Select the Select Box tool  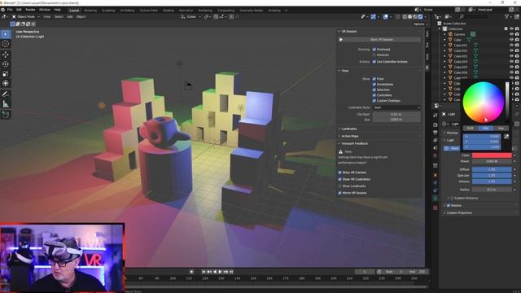click(6, 34)
